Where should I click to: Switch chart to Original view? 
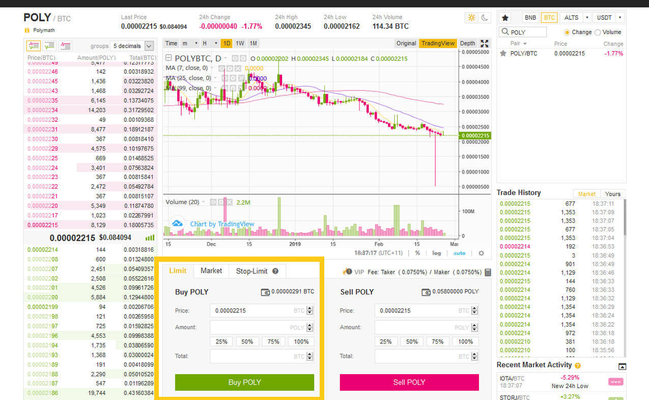click(x=406, y=43)
